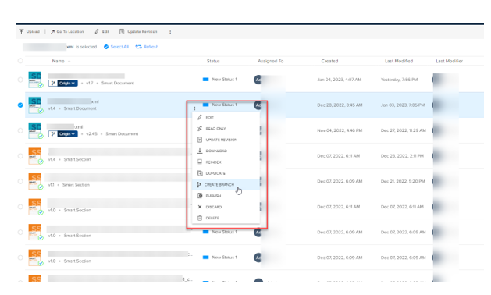Check the v1.1 Smart Section row checkbox
Screen dimensions: 491x295
[x=20, y=181]
